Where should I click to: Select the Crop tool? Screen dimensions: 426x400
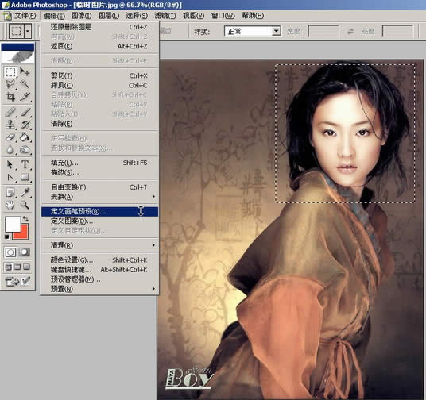[x=10, y=96]
